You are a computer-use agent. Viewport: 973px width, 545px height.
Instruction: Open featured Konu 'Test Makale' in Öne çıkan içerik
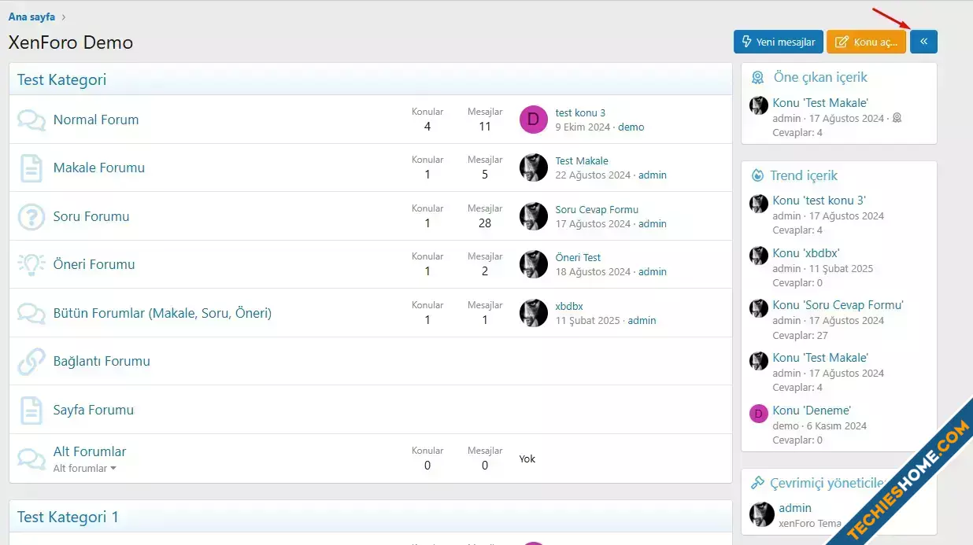[x=820, y=103]
